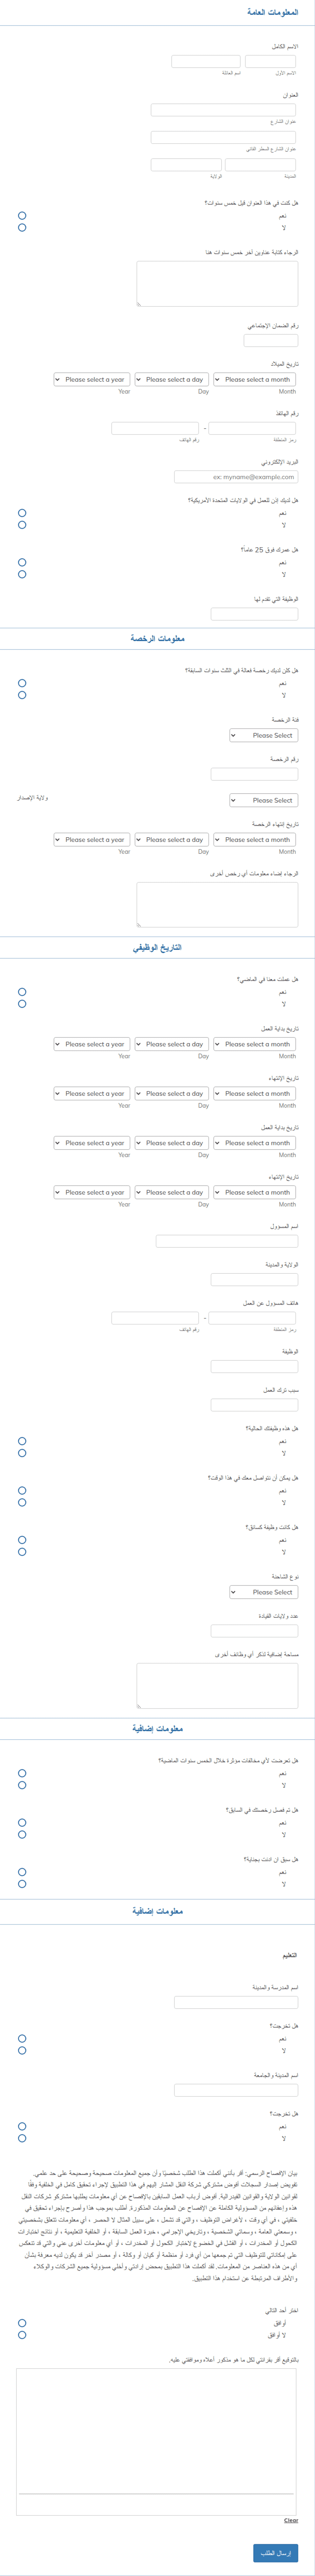Click the email field with myname@example.com placeholder
Viewport: 315px width, 2576px height.
coord(236,477)
